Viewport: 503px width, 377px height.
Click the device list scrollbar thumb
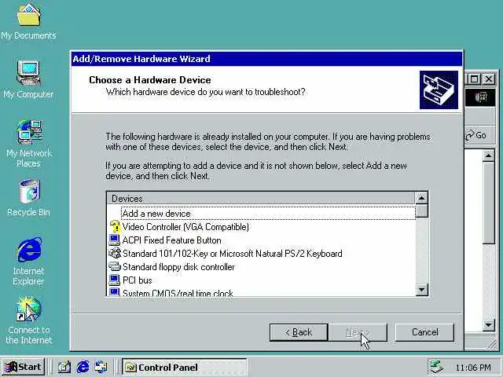pos(421,211)
